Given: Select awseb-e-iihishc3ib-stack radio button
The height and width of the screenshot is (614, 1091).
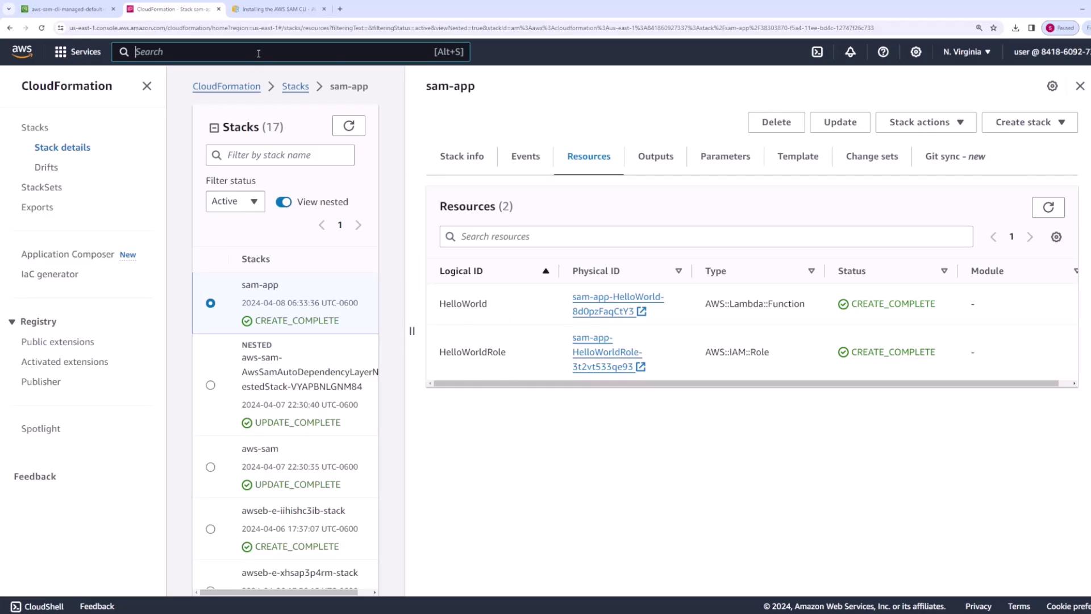Looking at the screenshot, I should [x=210, y=529].
